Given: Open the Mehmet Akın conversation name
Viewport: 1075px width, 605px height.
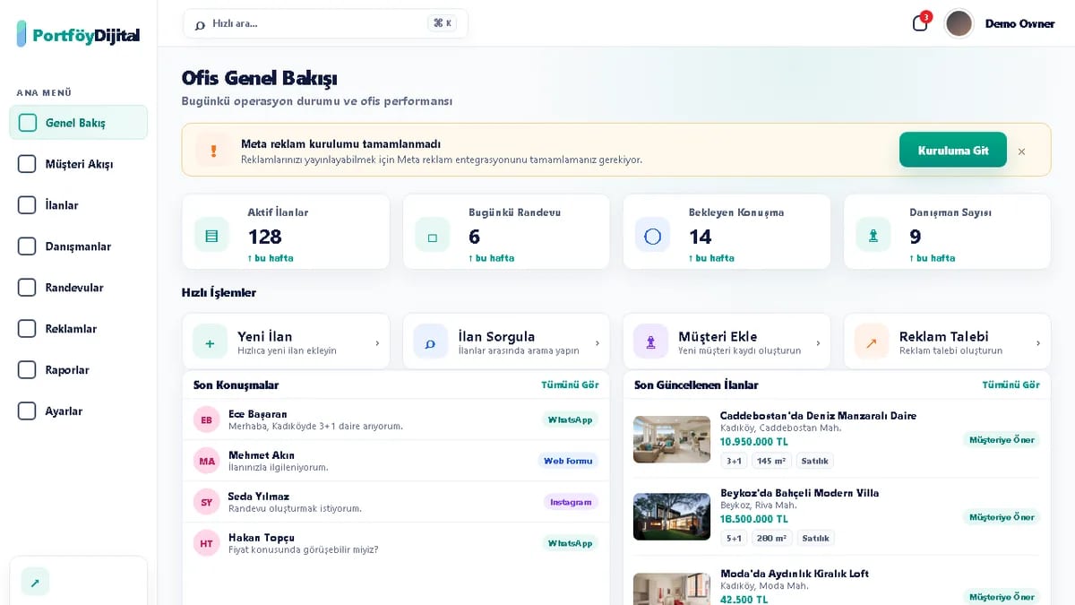Looking at the screenshot, I should coord(262,455).
